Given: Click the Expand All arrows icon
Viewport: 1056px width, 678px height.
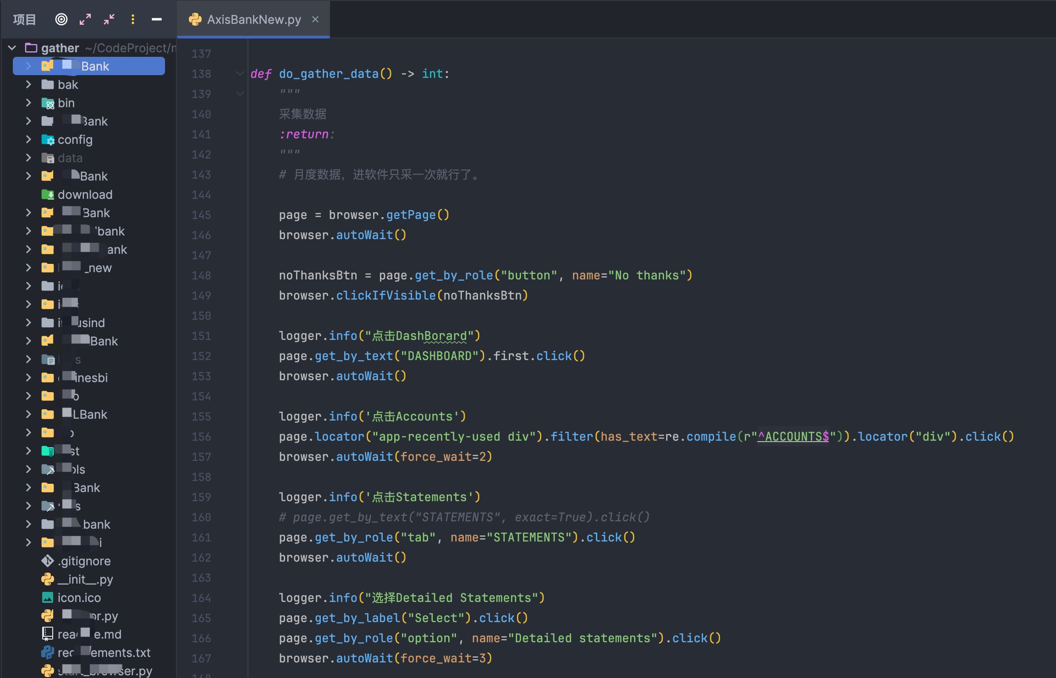Looking at the screenshot, I should [x=85, y=19].
